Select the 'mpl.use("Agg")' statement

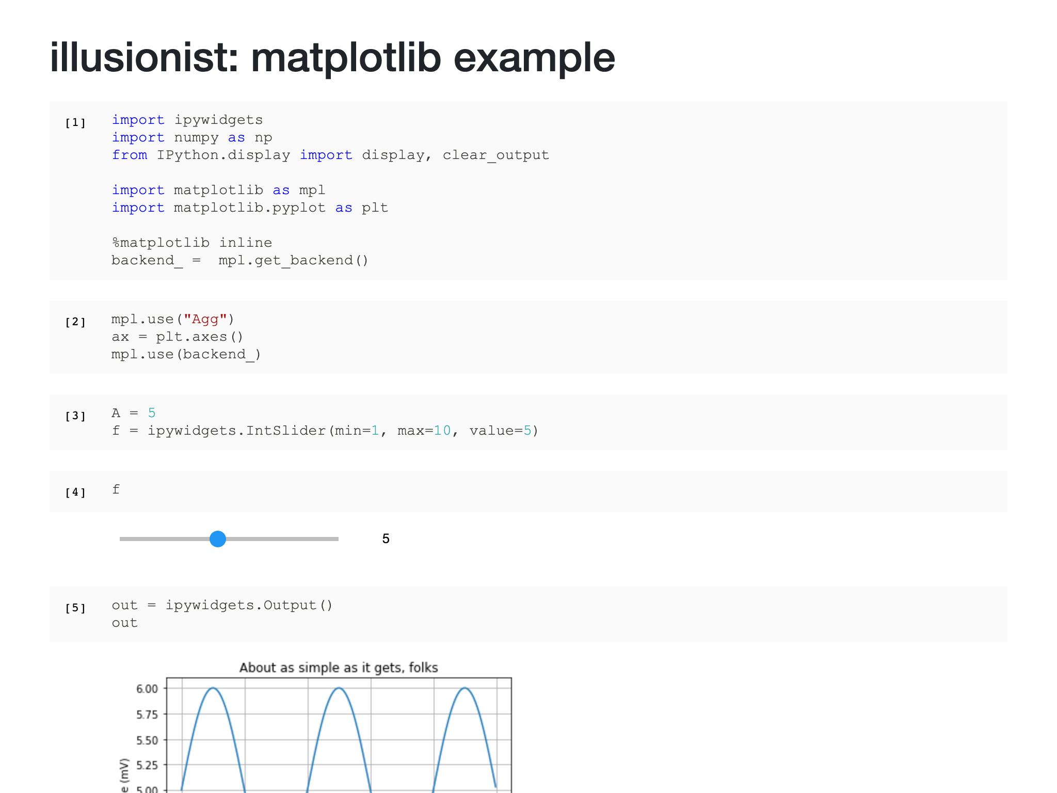[172, 319]
